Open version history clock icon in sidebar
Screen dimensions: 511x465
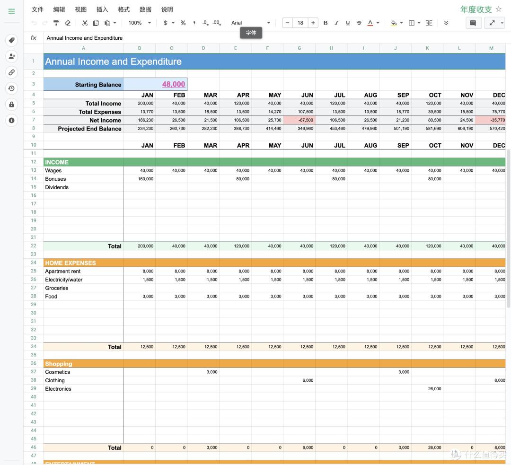point(11,88)
